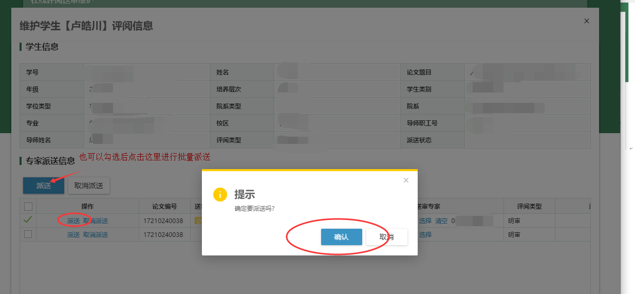The height and width of the screenshot is (294, 635).
Task: Click the 派送 link in the first row
Action: pos(73,221)
